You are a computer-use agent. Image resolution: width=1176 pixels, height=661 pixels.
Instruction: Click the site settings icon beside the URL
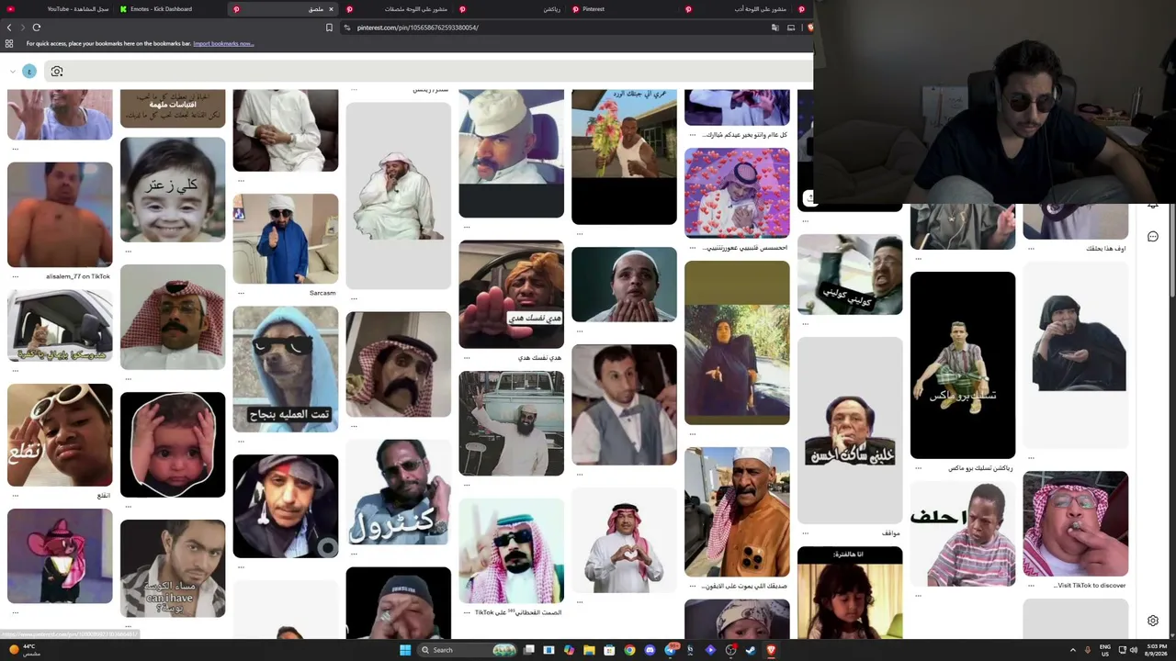347,28
